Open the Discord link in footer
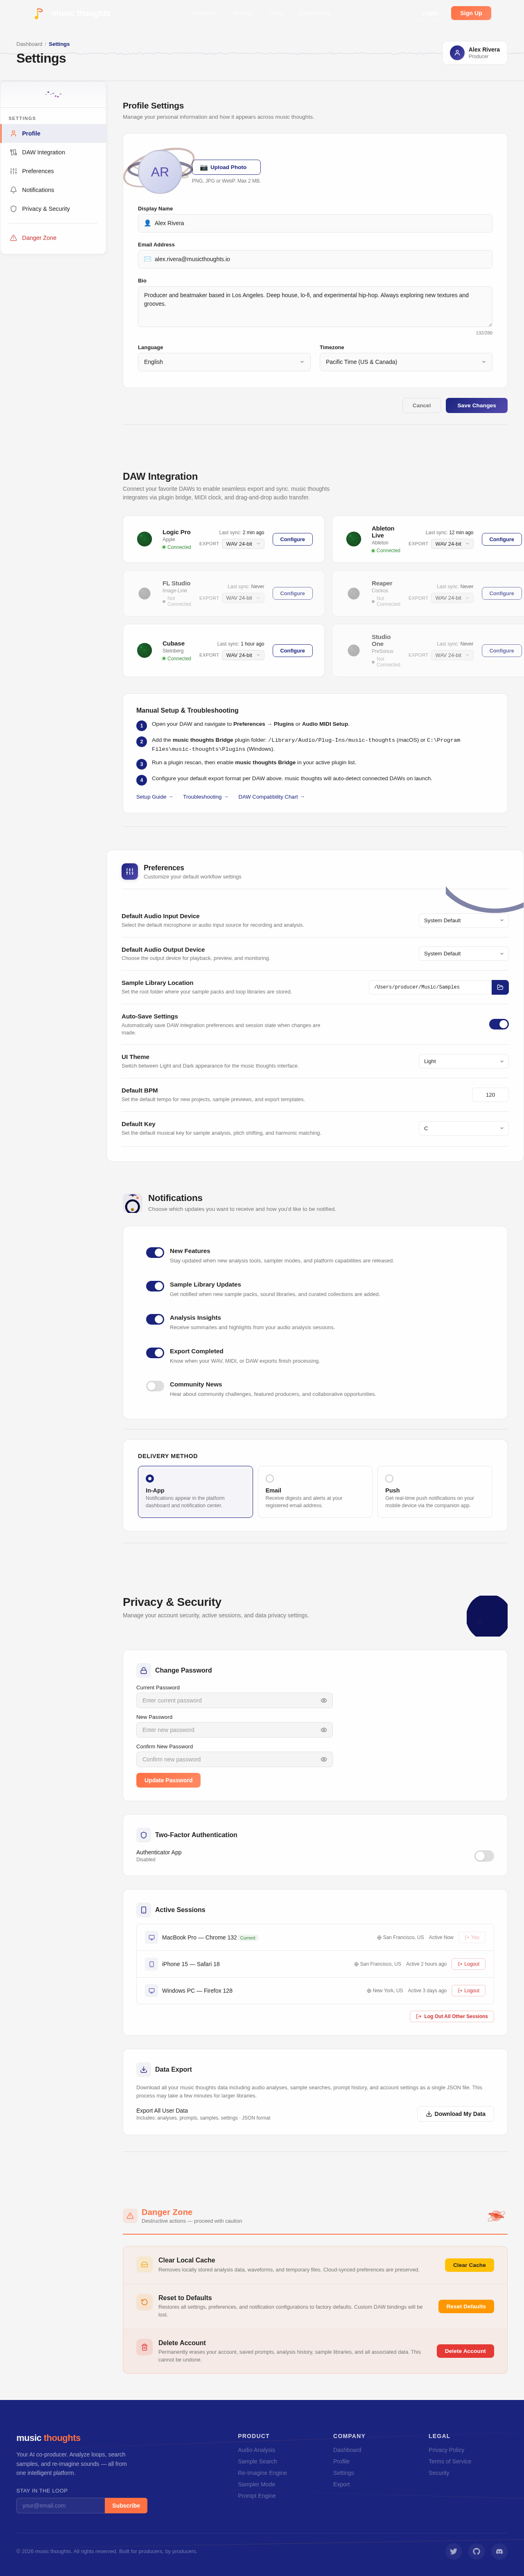524x2576 pixels. pyautogui.click(x=500, y=2551)
